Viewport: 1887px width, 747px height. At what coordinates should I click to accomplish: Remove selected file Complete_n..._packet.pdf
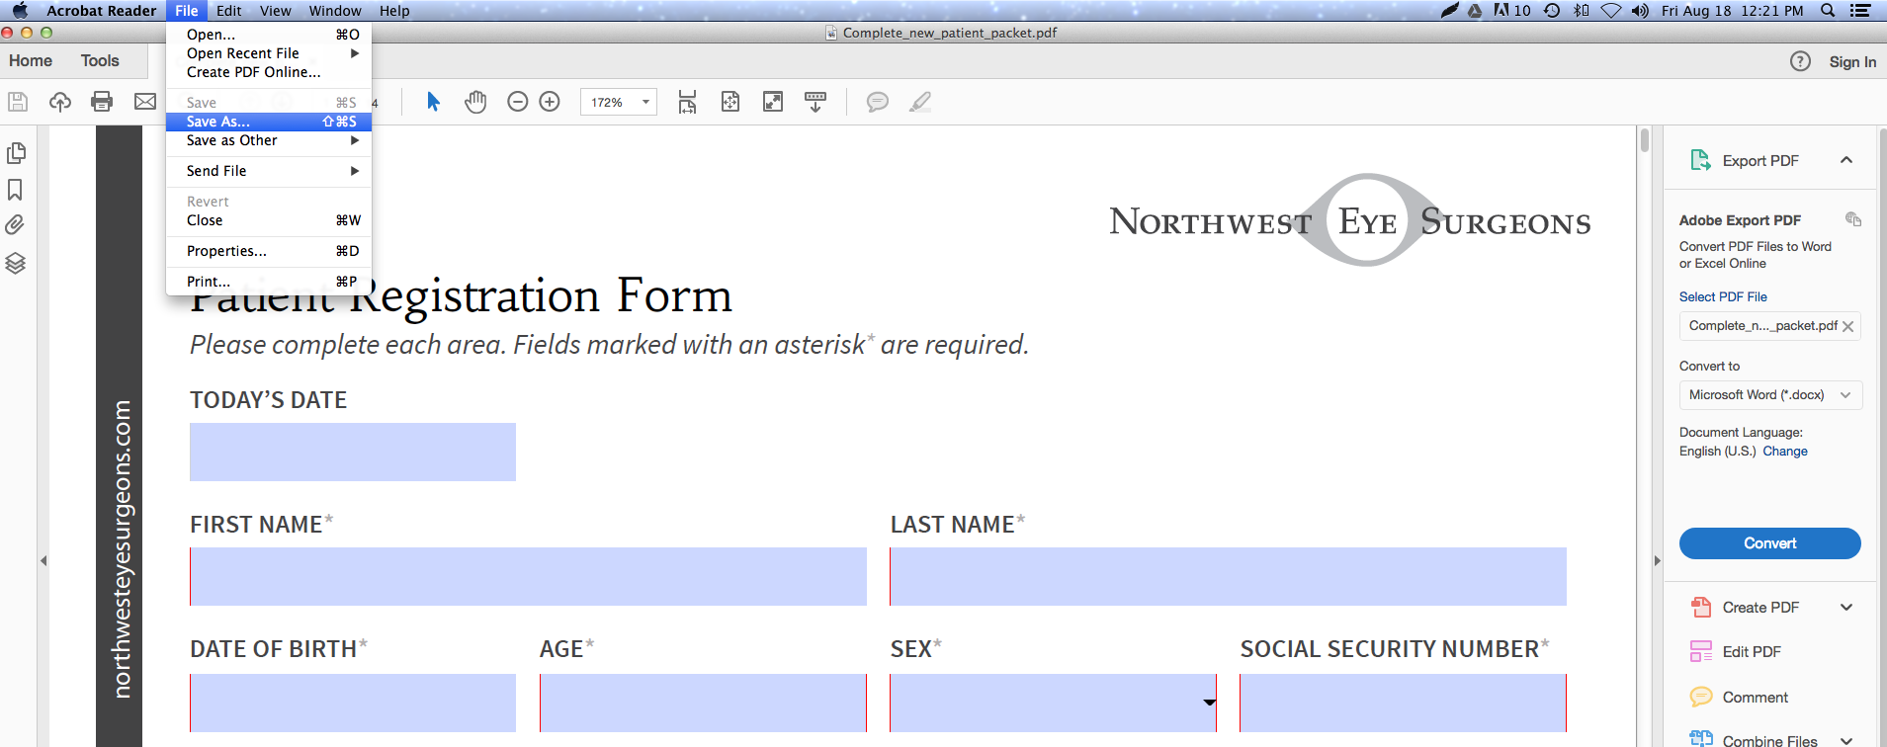tap(1847, 326)
